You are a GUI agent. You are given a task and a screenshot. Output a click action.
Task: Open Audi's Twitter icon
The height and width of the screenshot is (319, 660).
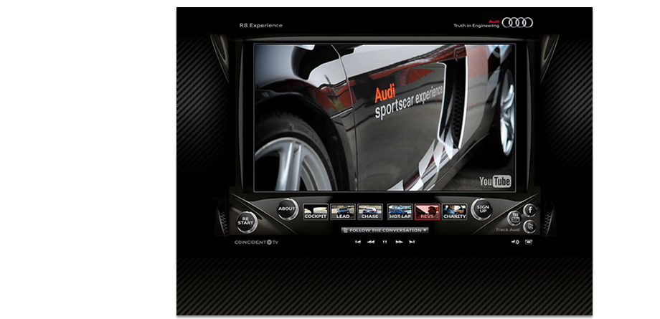529,227
